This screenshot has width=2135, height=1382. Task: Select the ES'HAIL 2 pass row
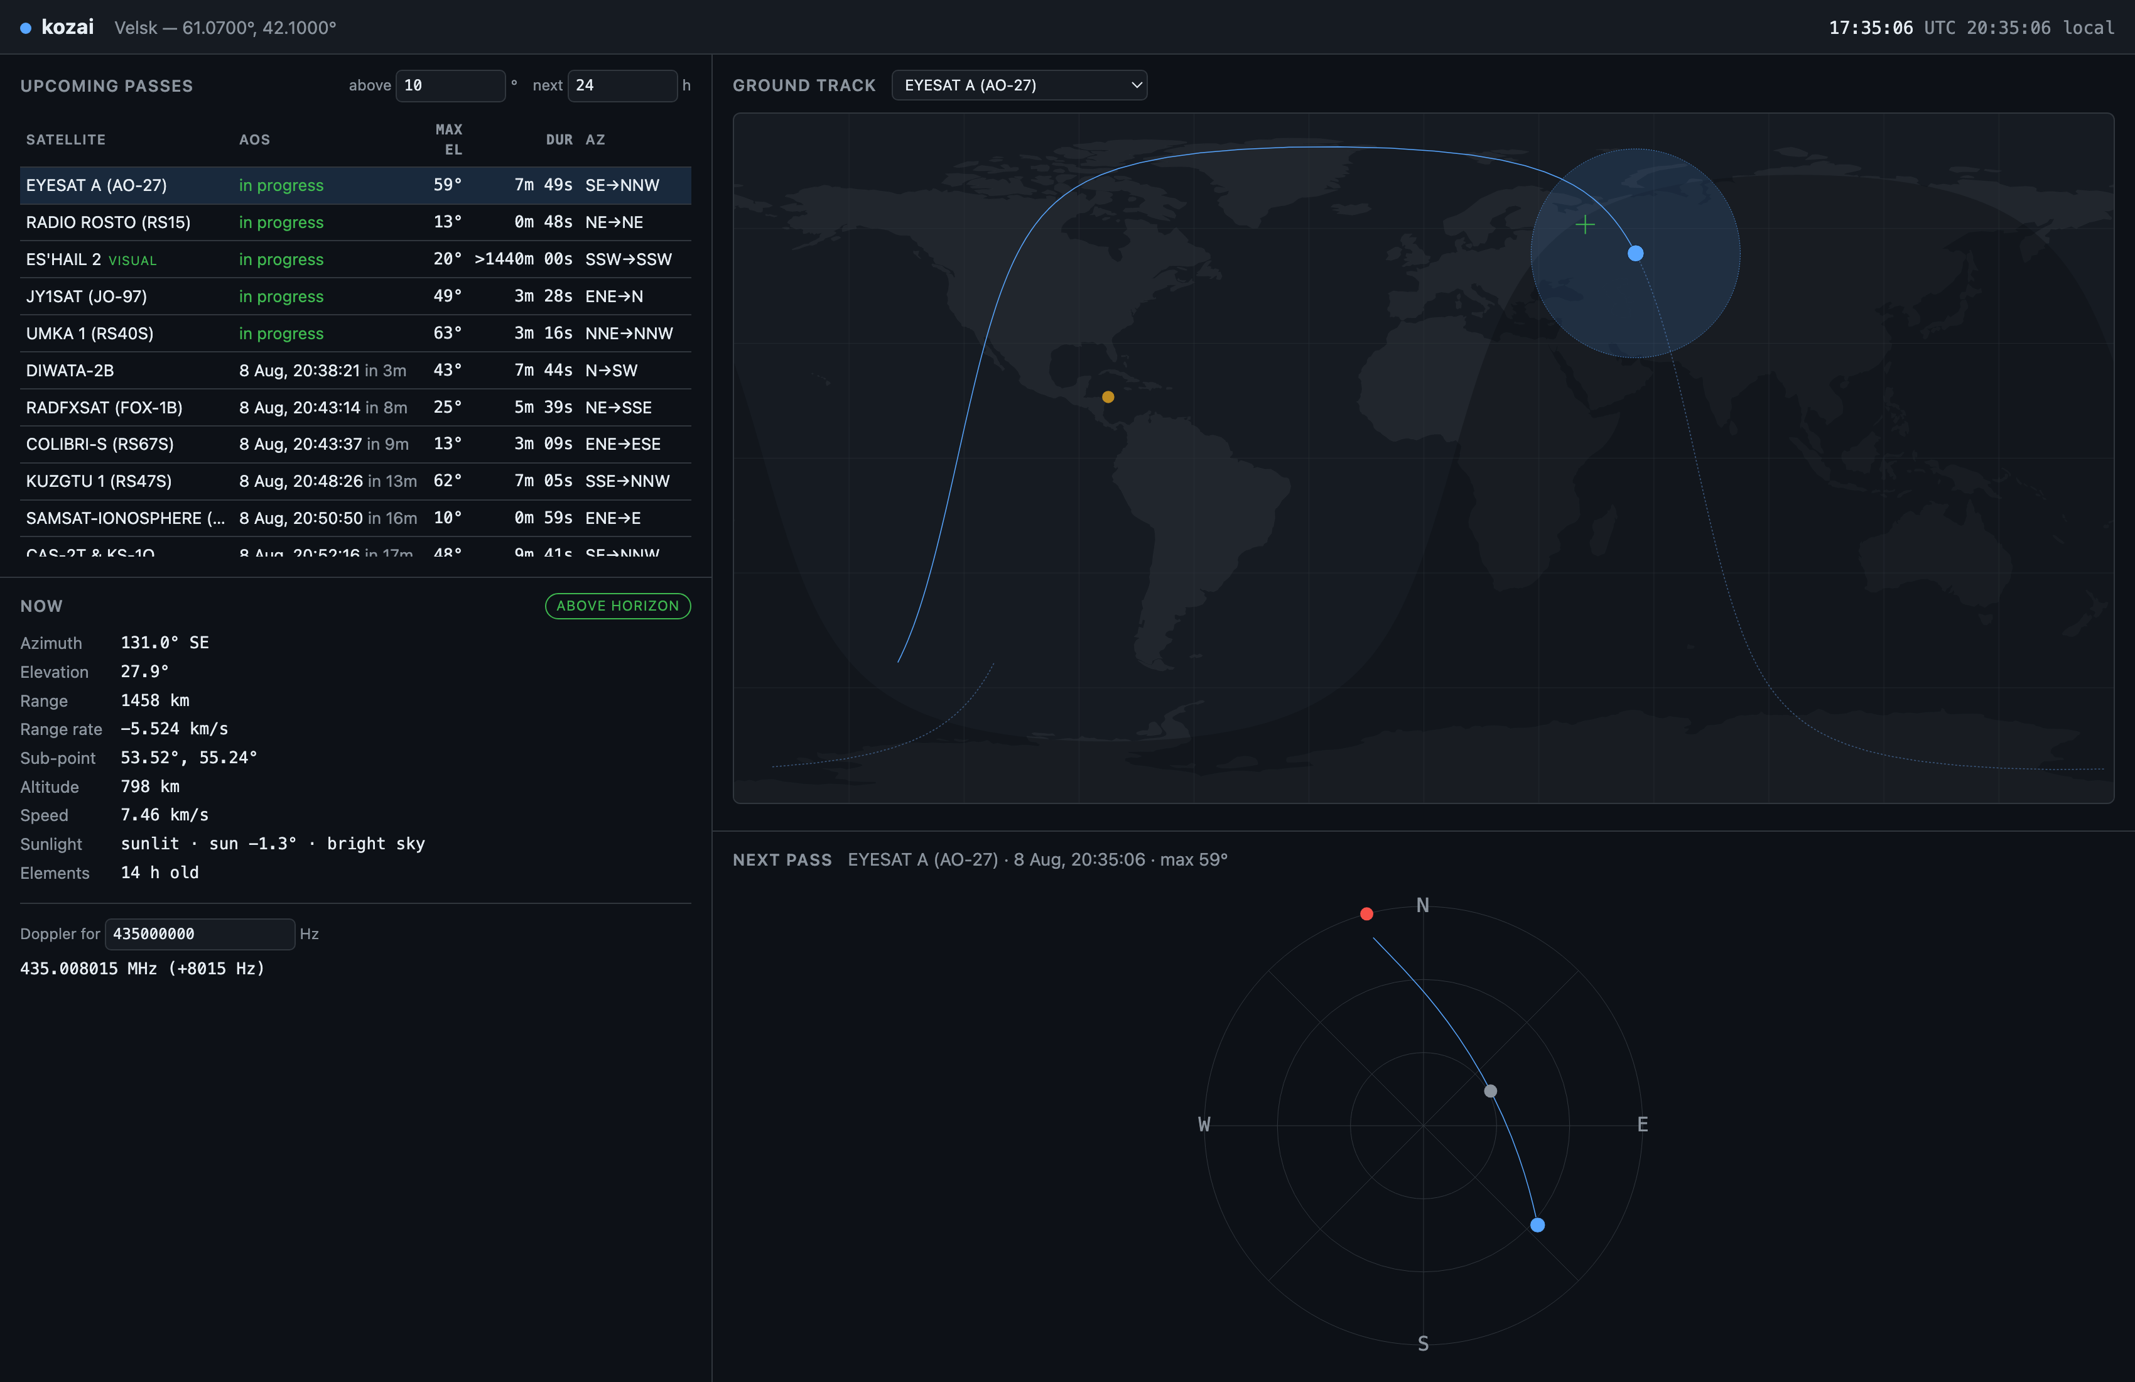pos(355,259)
